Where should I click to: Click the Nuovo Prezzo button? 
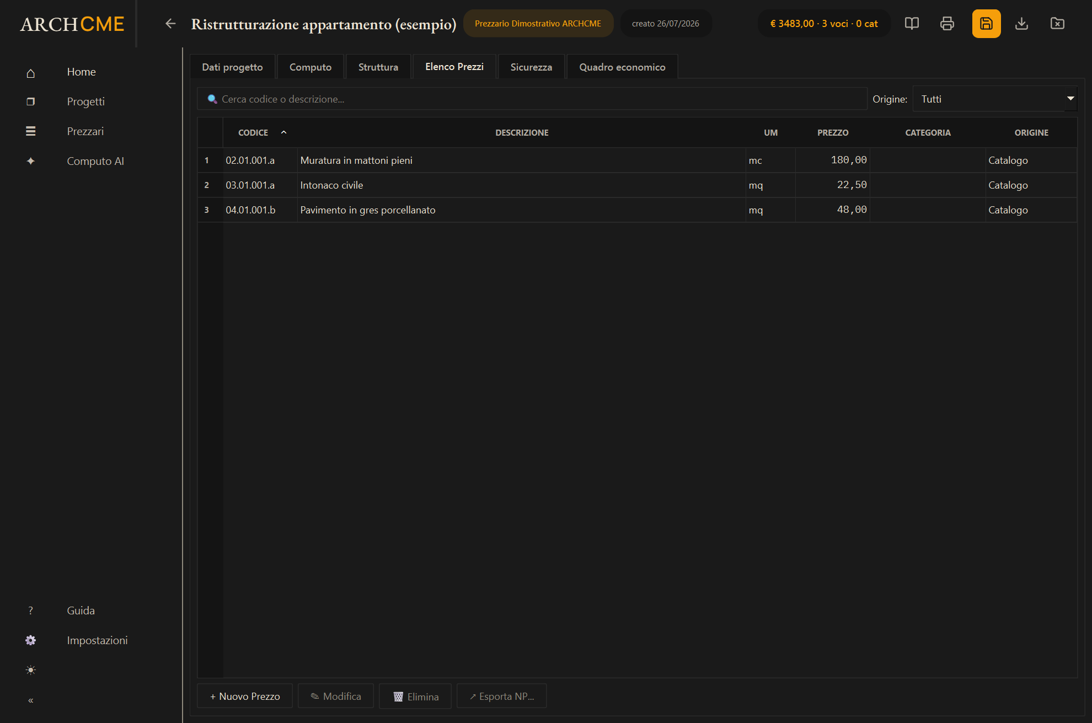tap(245, 697)
